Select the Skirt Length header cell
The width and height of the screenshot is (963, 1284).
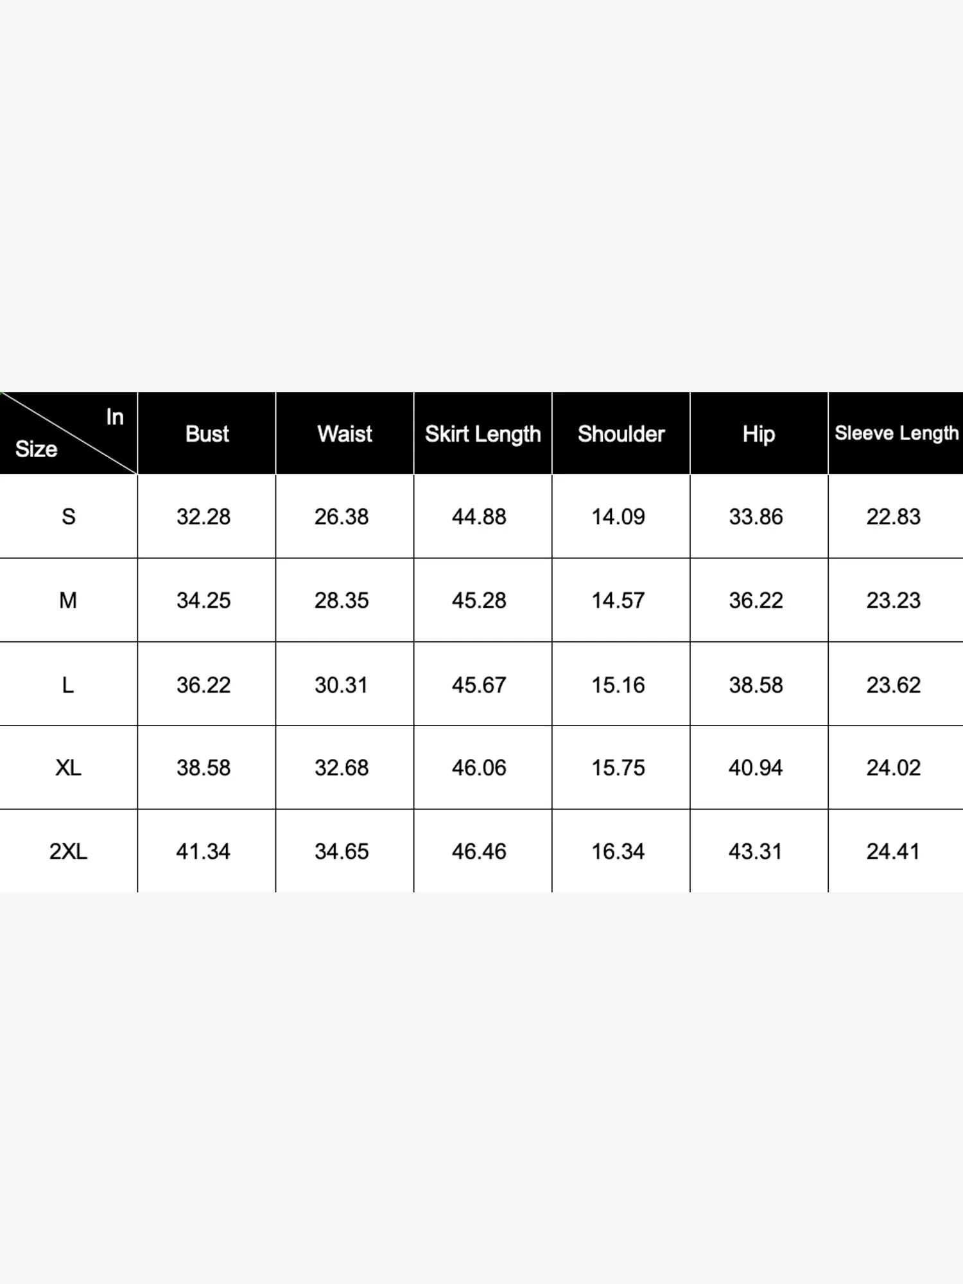[x=483, y=434]
